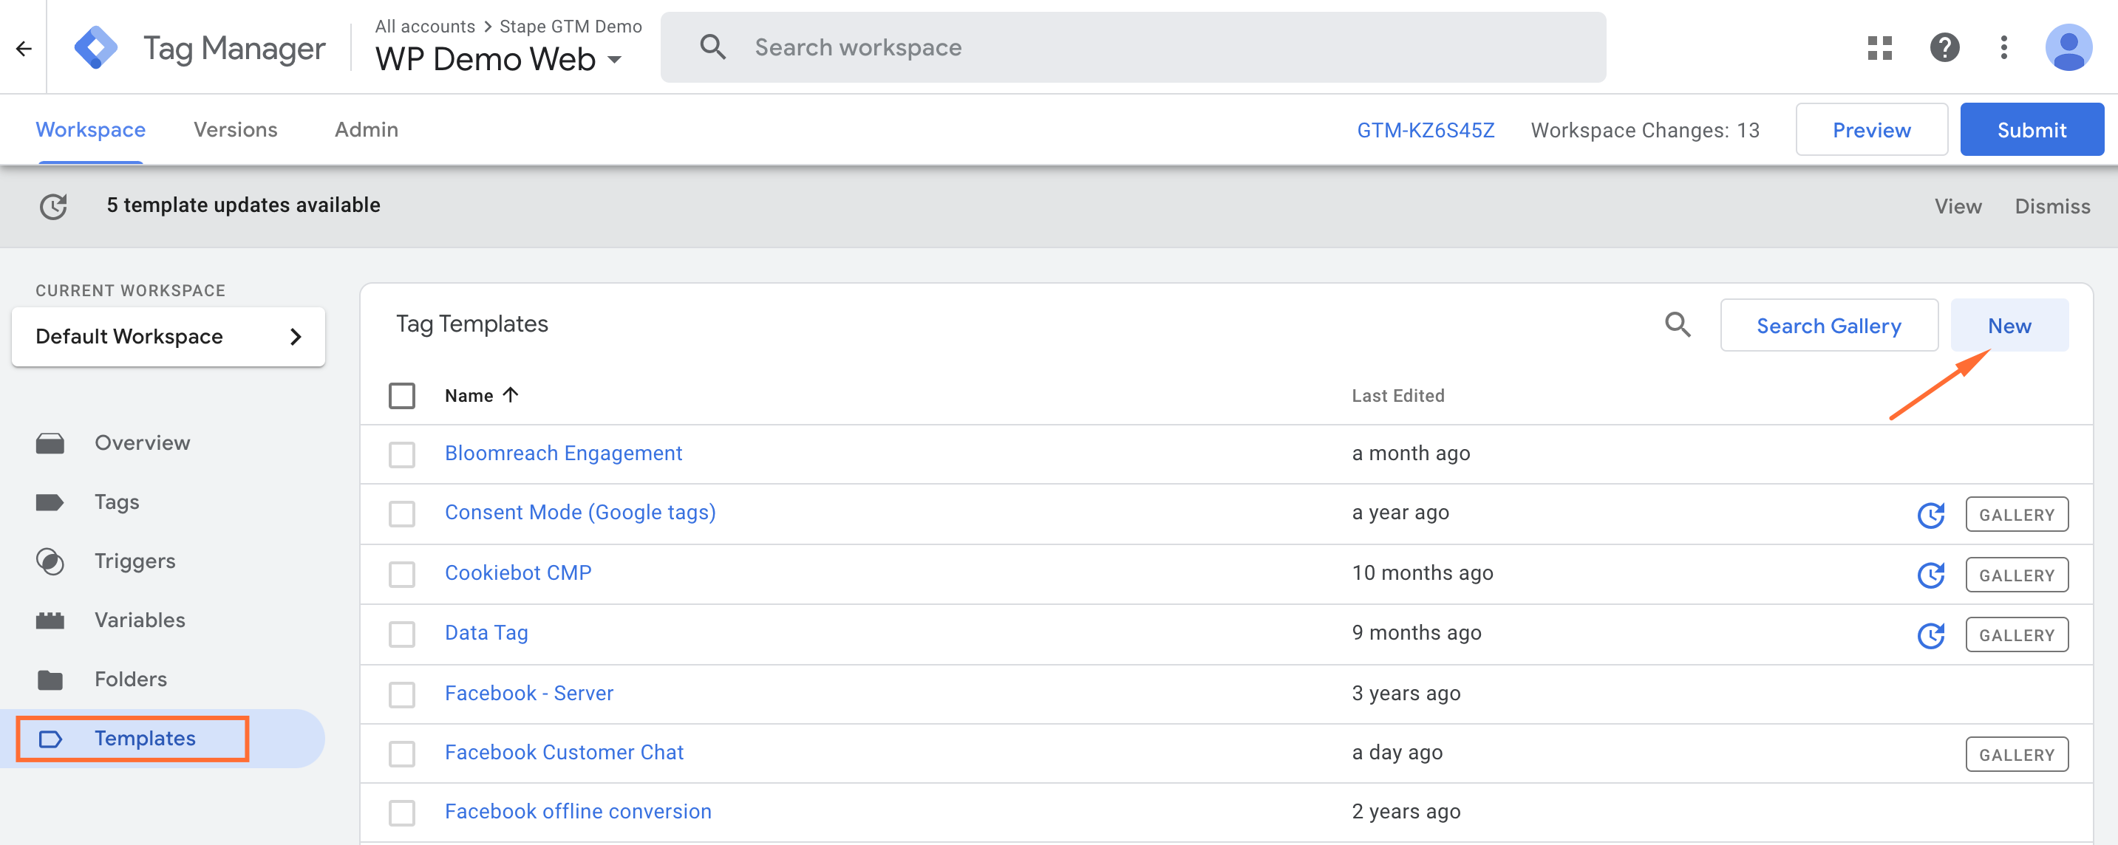Image resolution: width=2118 pixels, height=845 pixels.
Task: Open the Facebook Customer Chat template
Action: (564, 752)
